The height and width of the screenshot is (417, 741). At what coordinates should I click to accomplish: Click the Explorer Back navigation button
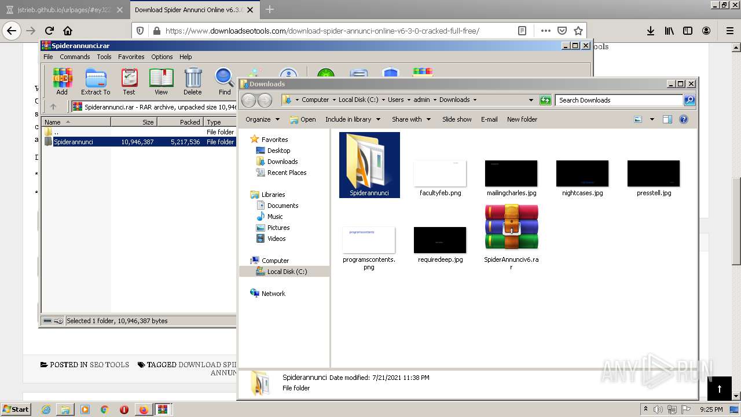point(248,100)
